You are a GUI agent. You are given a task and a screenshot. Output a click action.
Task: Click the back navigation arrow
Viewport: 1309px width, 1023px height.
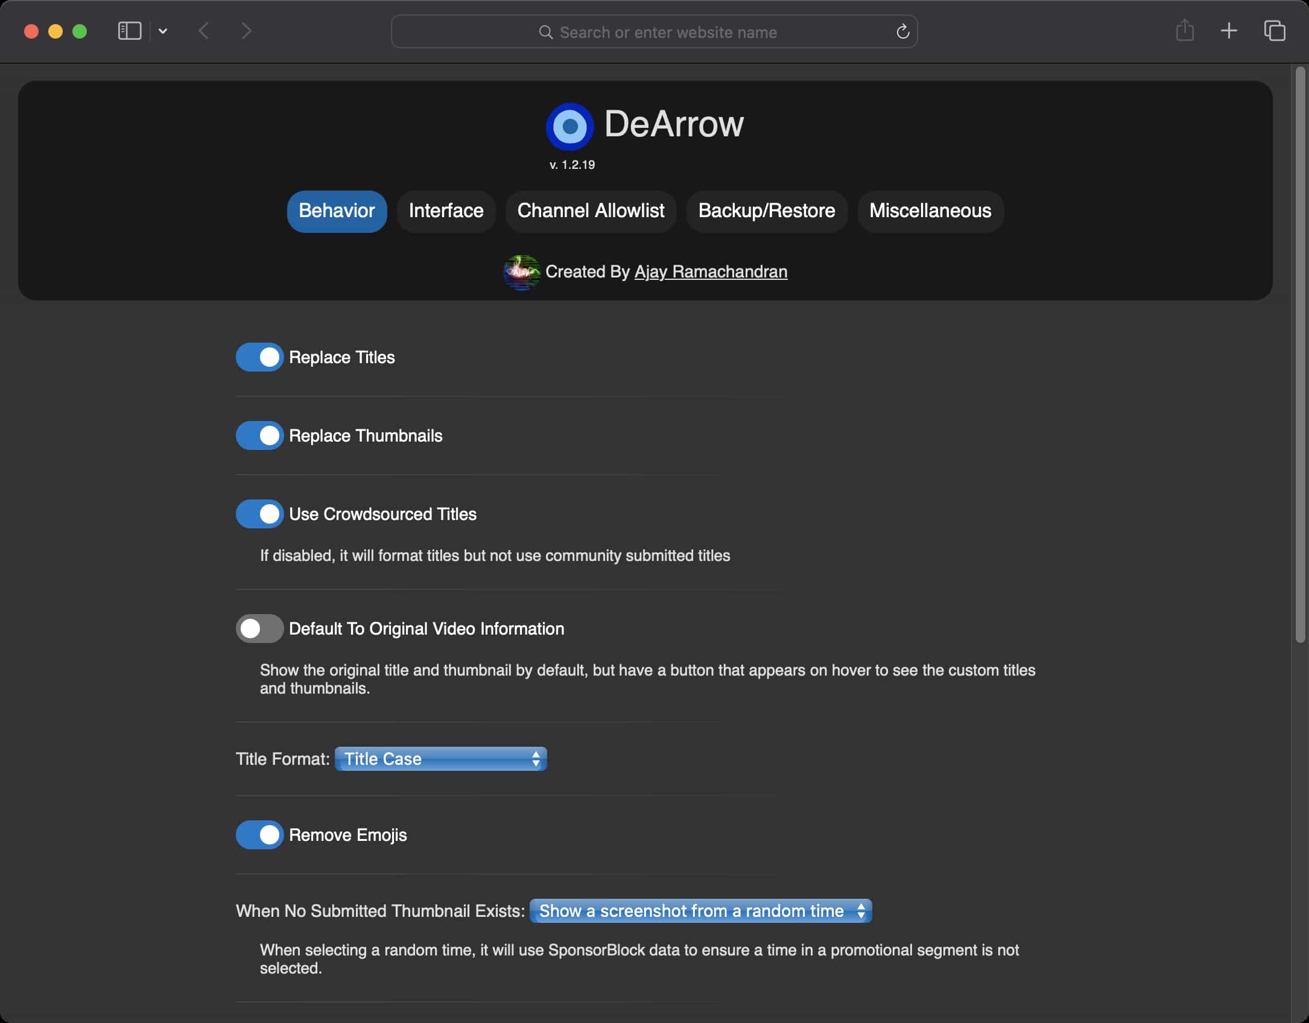click(x=204, y=31)
